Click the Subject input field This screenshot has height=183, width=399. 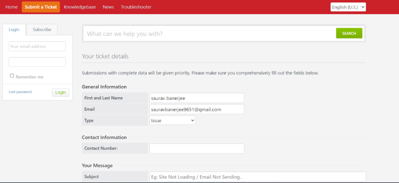[x=257, y=177]
